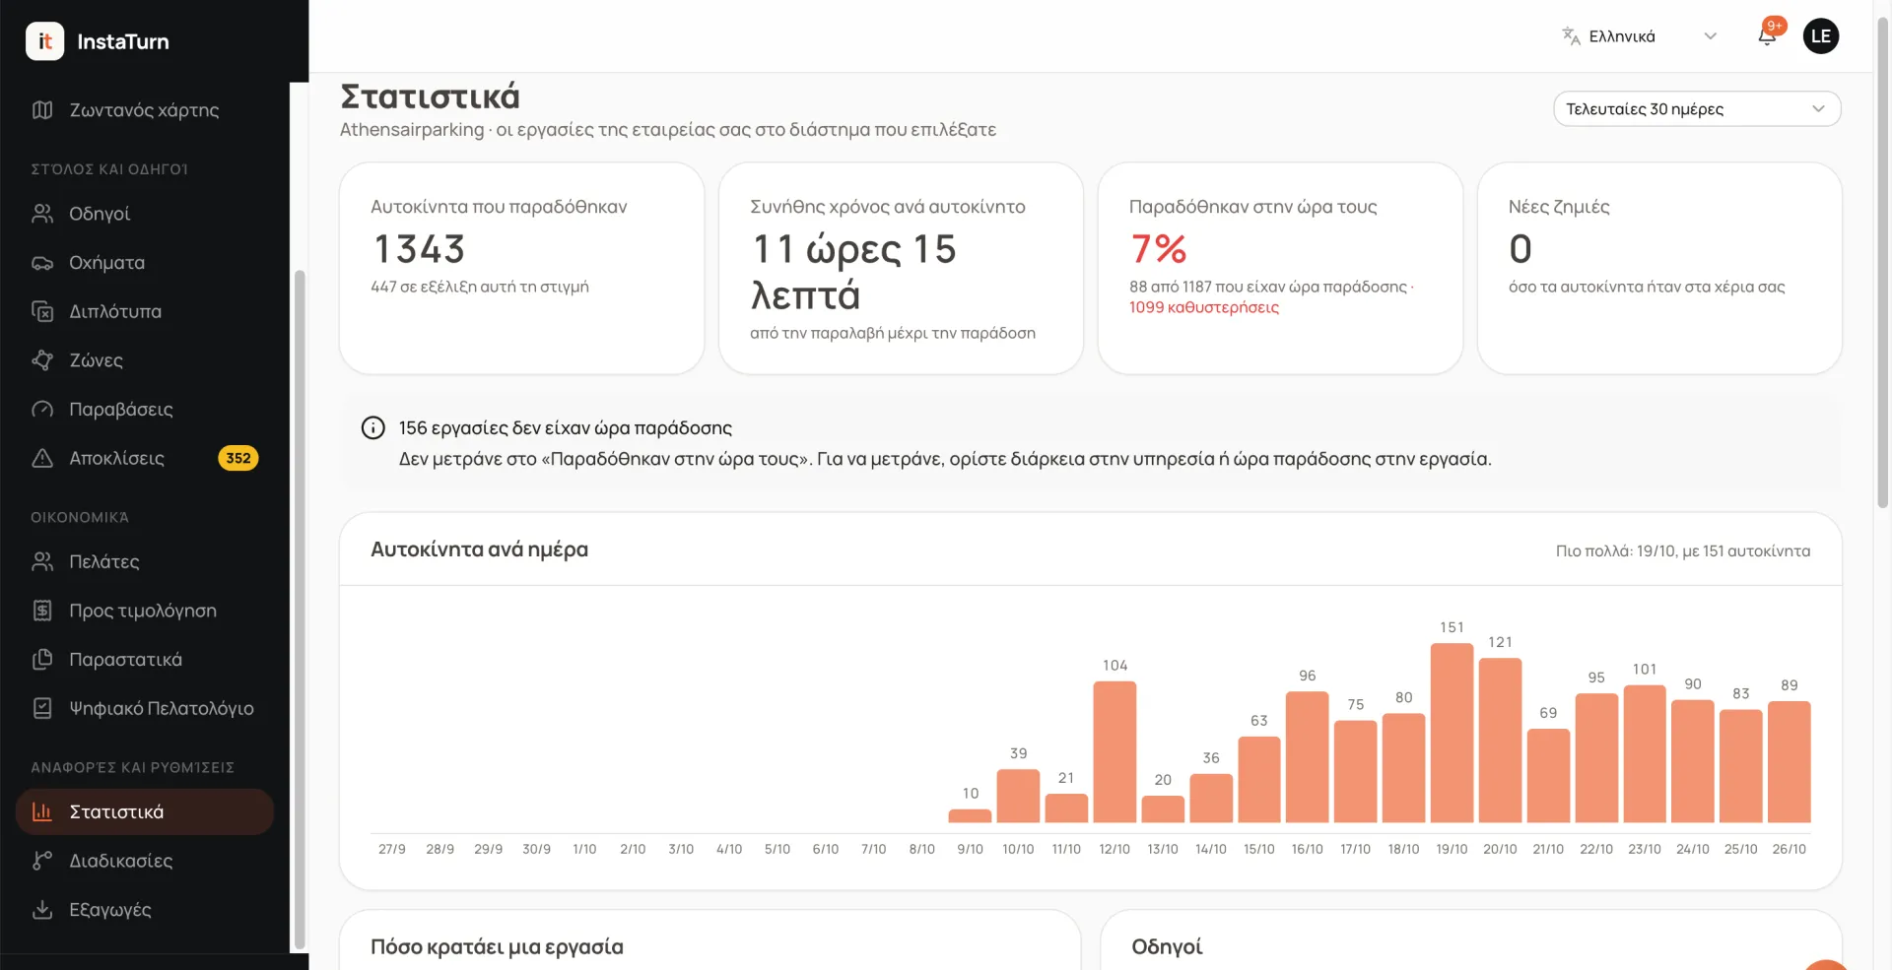Image resolution: width=1892 pixels, height=970 pixels.
Task: Open the Στατιστικά menu item
Action: tap(145, 811)
